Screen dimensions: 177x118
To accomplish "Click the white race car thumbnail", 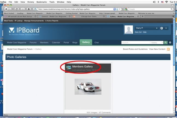I will pos(88,87).
